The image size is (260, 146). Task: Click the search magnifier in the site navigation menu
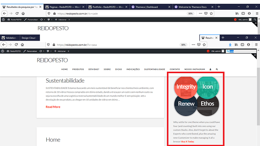217,69
